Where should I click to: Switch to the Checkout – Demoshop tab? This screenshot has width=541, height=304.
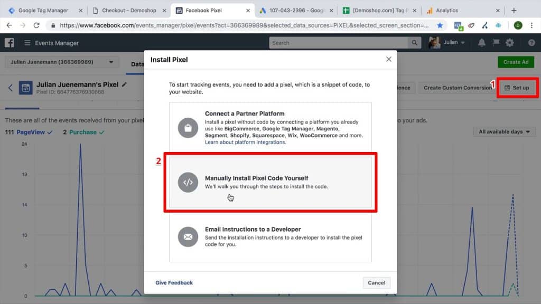pyautogui.click(x=129, y=11)
